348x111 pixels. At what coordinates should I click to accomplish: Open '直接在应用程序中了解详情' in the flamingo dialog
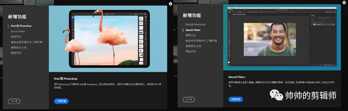pos(26,42)
